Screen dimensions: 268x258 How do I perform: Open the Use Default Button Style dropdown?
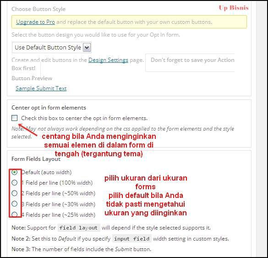[52, 47]
